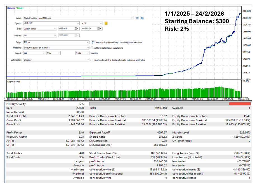The height and width of the screenshot is (186, 255).
Task: Open calendar picker for start date 2025.01.01
Action: [x=76, y=29]
